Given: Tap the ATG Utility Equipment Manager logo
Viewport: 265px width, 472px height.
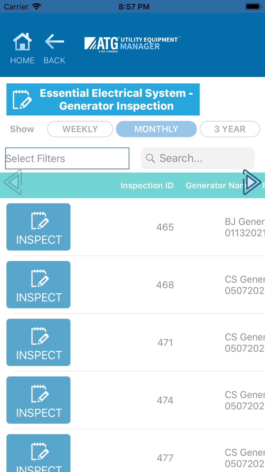Looking at the screenshot, I should click(132, 44).
